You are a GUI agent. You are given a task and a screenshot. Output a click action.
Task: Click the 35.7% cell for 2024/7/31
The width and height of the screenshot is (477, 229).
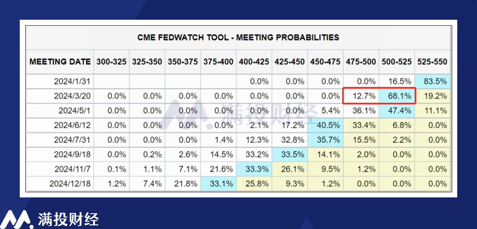pyautogui.click(x=325, y=140)
